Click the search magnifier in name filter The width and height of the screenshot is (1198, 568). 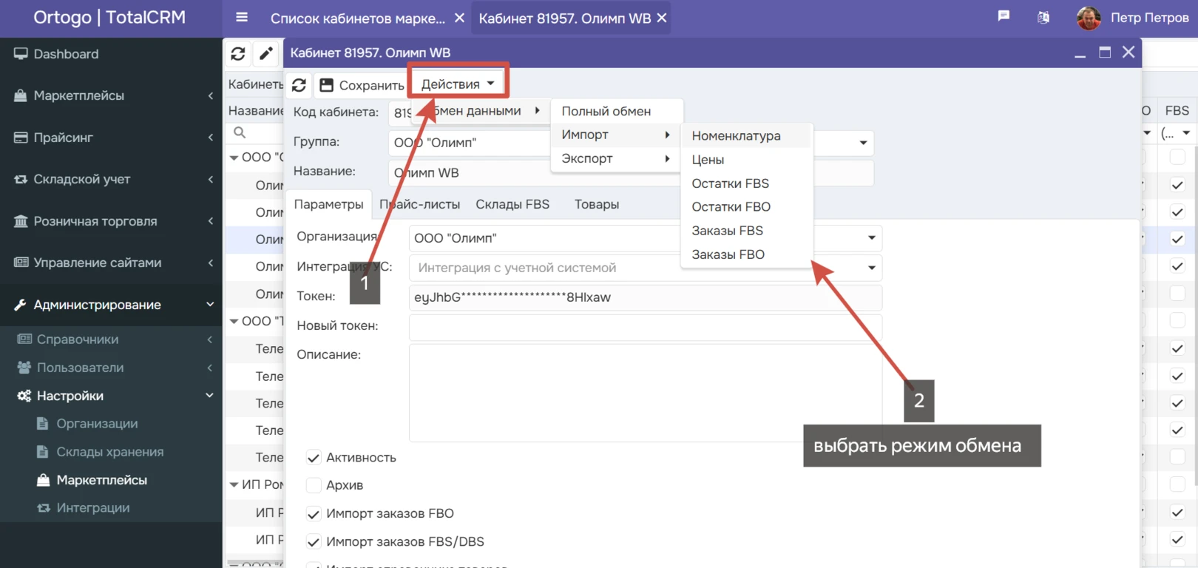click(240, 132)
